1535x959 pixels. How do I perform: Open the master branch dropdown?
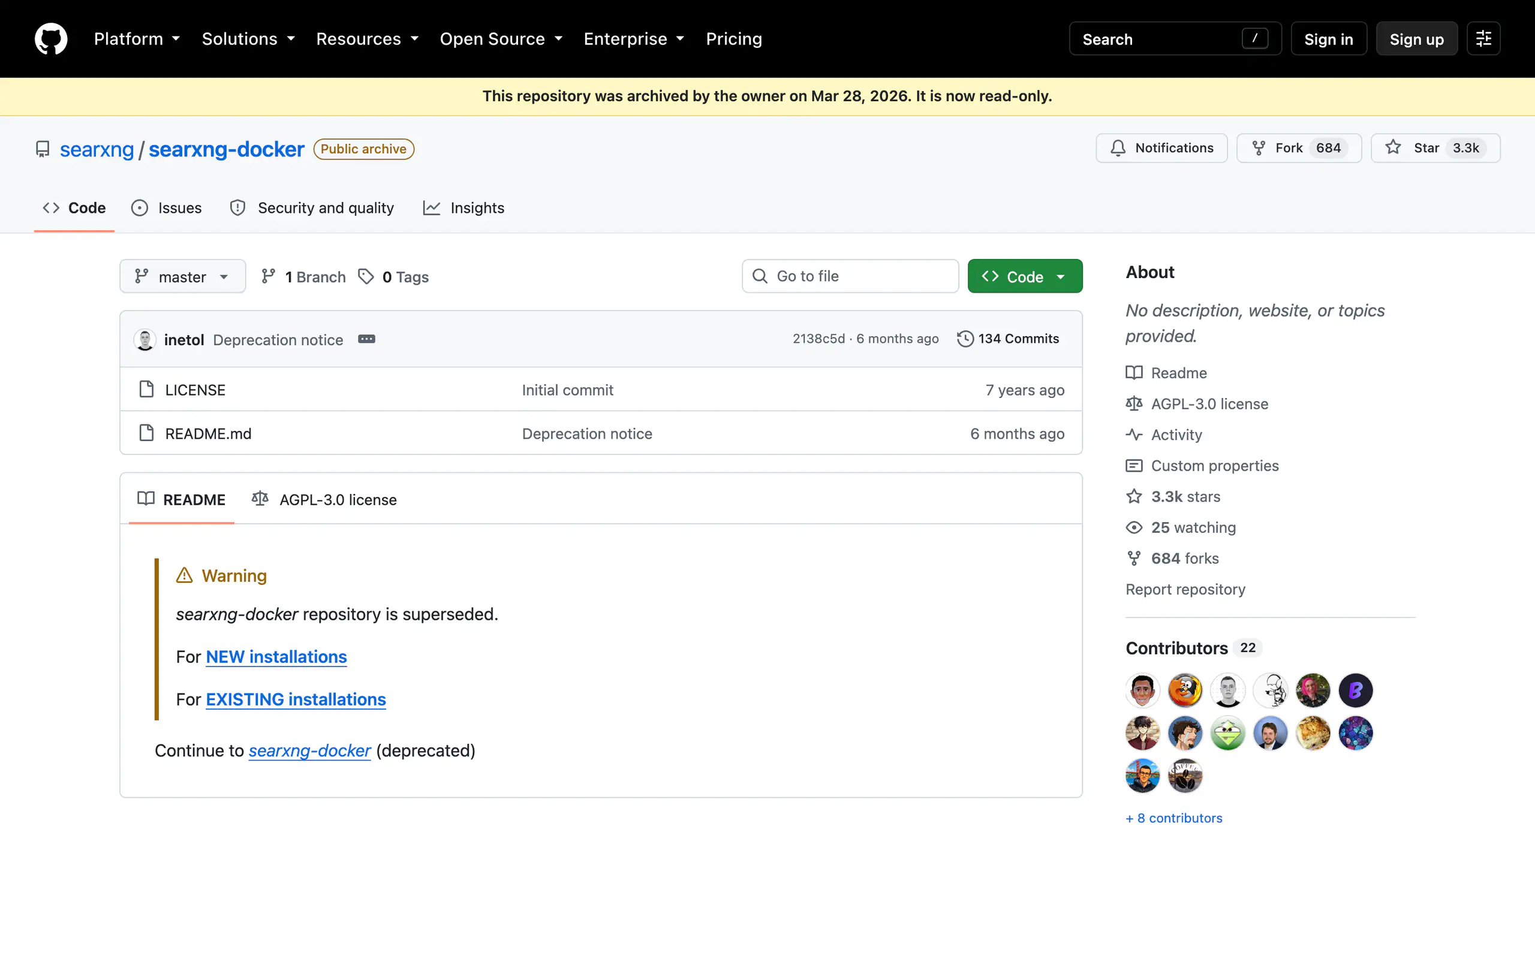coord(183,276)
